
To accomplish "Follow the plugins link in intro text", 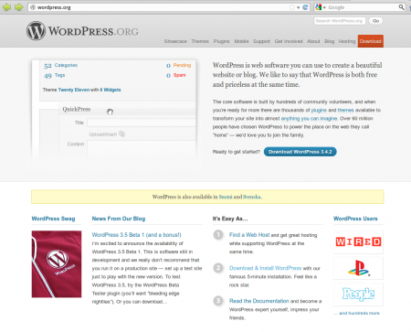I will click(319, 110).
